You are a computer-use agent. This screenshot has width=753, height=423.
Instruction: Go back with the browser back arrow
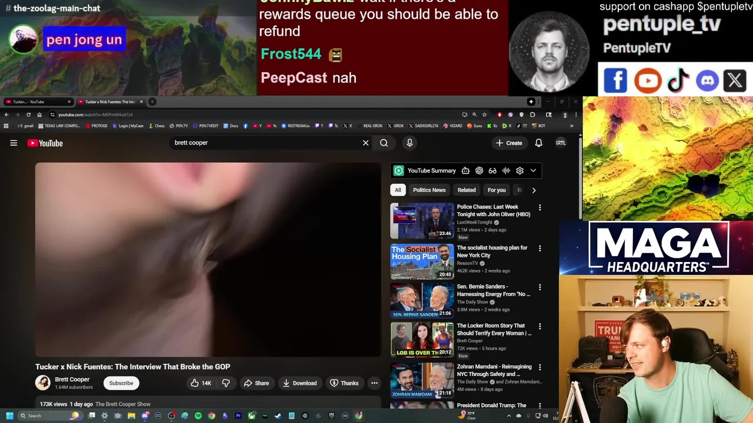click(x=6, y=115)
